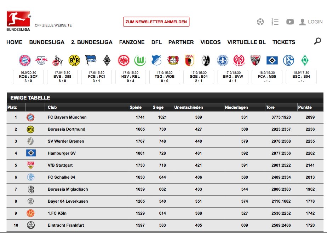Click the LOGIN user link
Viewport: 327px width, 233px height.
point(311,22)
